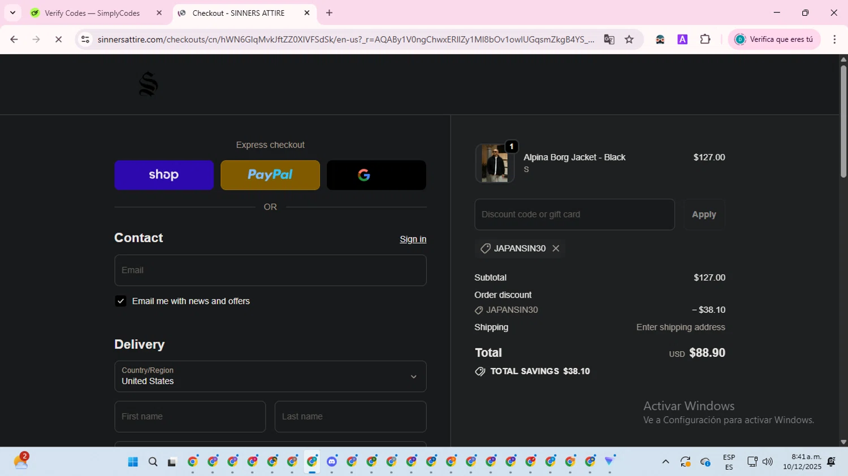Open Task View on the taskbar
Image resolution: width=848 pixels, height=476 pixels.
[x=172, y=462]
